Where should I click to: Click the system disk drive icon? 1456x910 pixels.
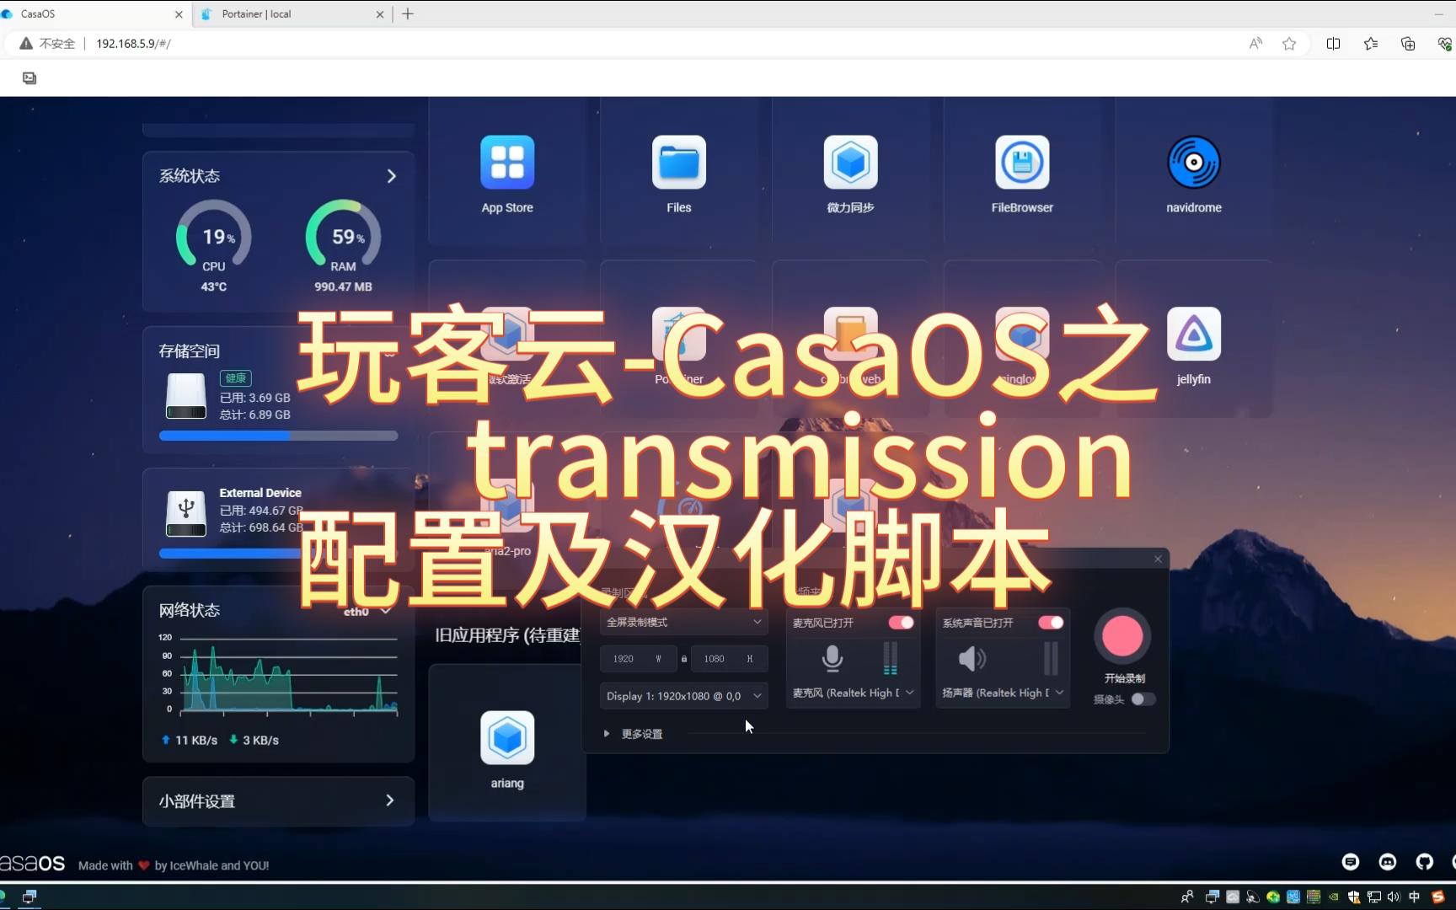pos(186,396)
